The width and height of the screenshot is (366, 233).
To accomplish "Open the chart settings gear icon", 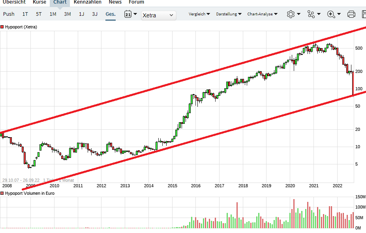I will (290, 14).
